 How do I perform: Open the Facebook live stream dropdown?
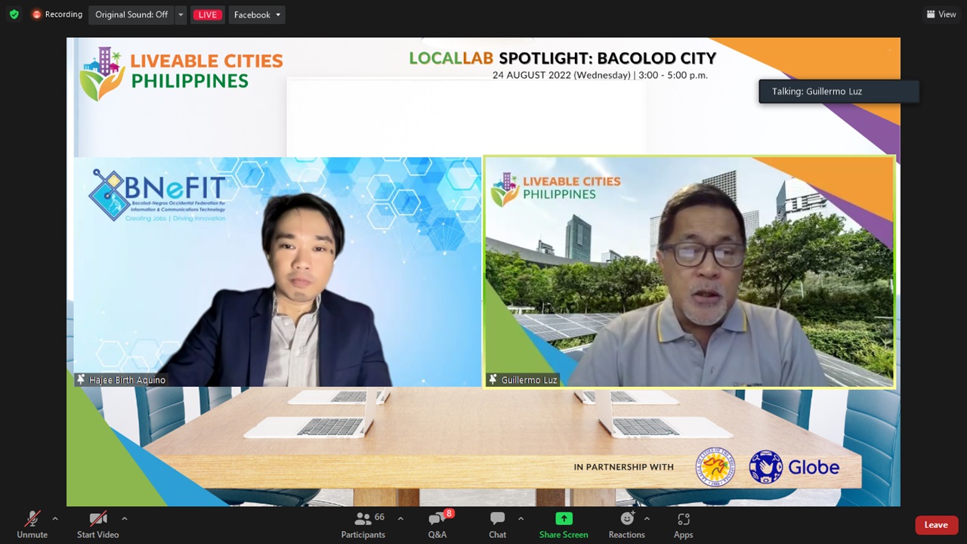point(257,14)
